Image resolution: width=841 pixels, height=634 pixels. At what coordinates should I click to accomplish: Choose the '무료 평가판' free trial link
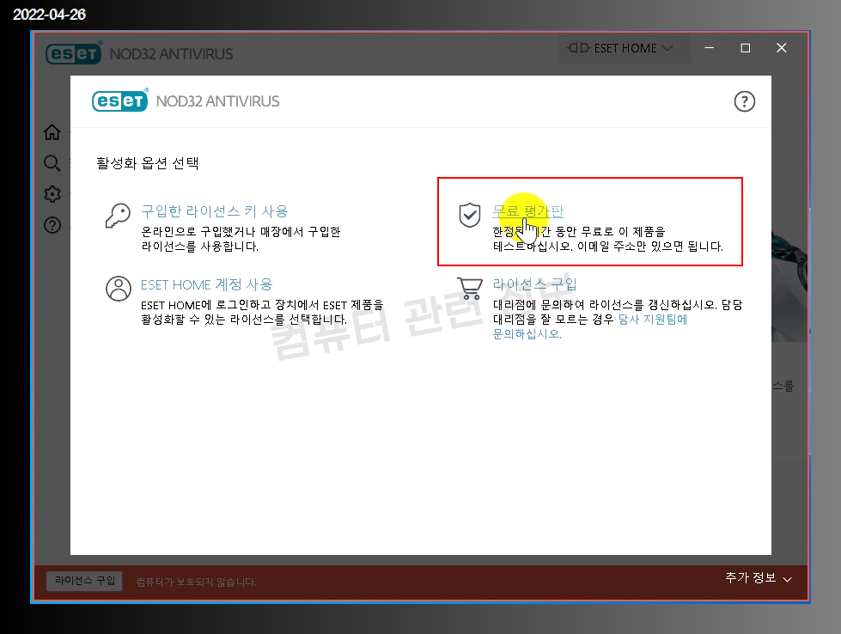tap(528, 211)
